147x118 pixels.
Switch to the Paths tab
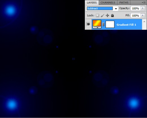coord(124,3)
